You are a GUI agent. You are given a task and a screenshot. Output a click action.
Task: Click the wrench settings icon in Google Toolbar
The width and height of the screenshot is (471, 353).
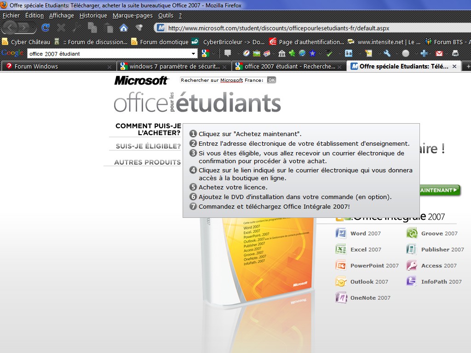387,53
